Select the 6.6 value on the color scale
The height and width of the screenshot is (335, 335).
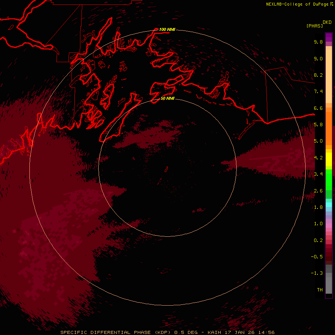click(318, 108)
